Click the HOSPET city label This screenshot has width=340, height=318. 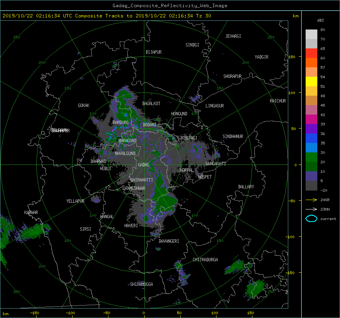pos(205,177)
